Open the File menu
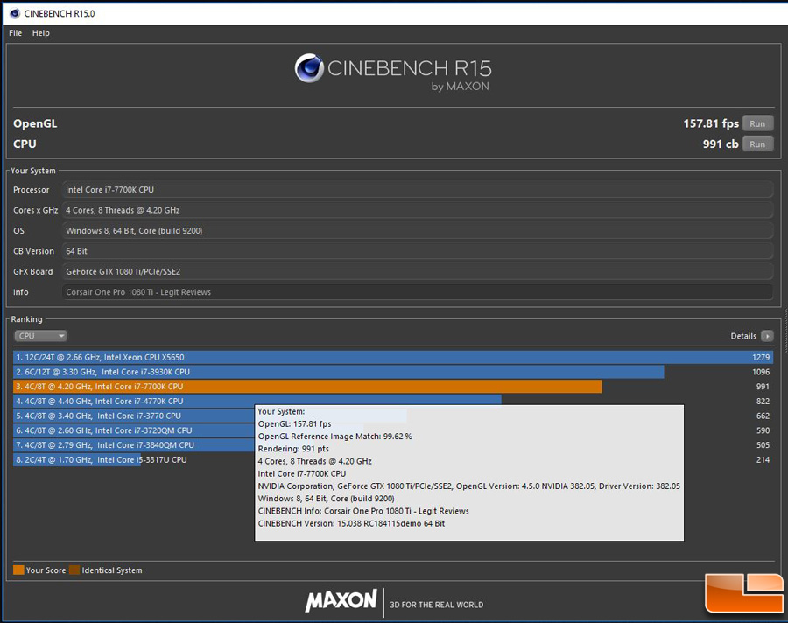Image resolution: width=788 pixels, height=623 pixels. [x=15, y=33]
